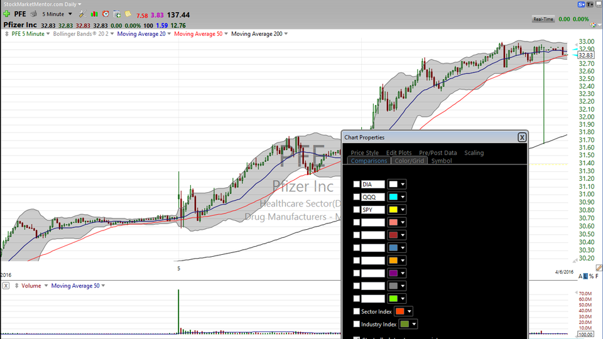Switch to the Scaling tab

click(474, 153)
